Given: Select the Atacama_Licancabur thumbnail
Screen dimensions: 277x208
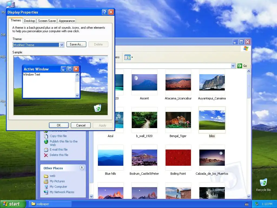Looking at the screenshot, I should point(178,82).
